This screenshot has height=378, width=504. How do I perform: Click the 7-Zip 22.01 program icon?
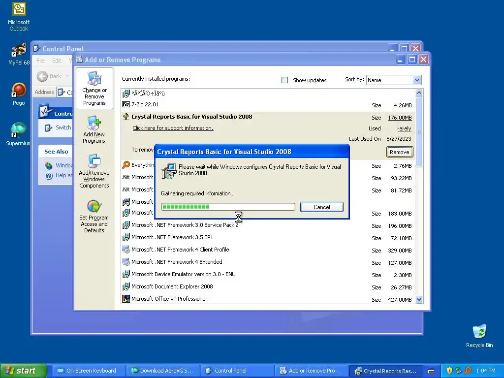pos(126,104)
